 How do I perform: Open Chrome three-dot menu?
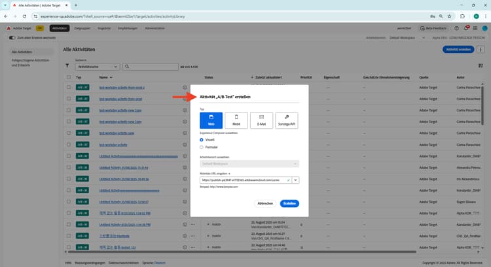tap(485, 16)
